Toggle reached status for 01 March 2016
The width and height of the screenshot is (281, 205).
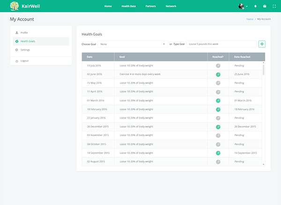click(218, 101)
